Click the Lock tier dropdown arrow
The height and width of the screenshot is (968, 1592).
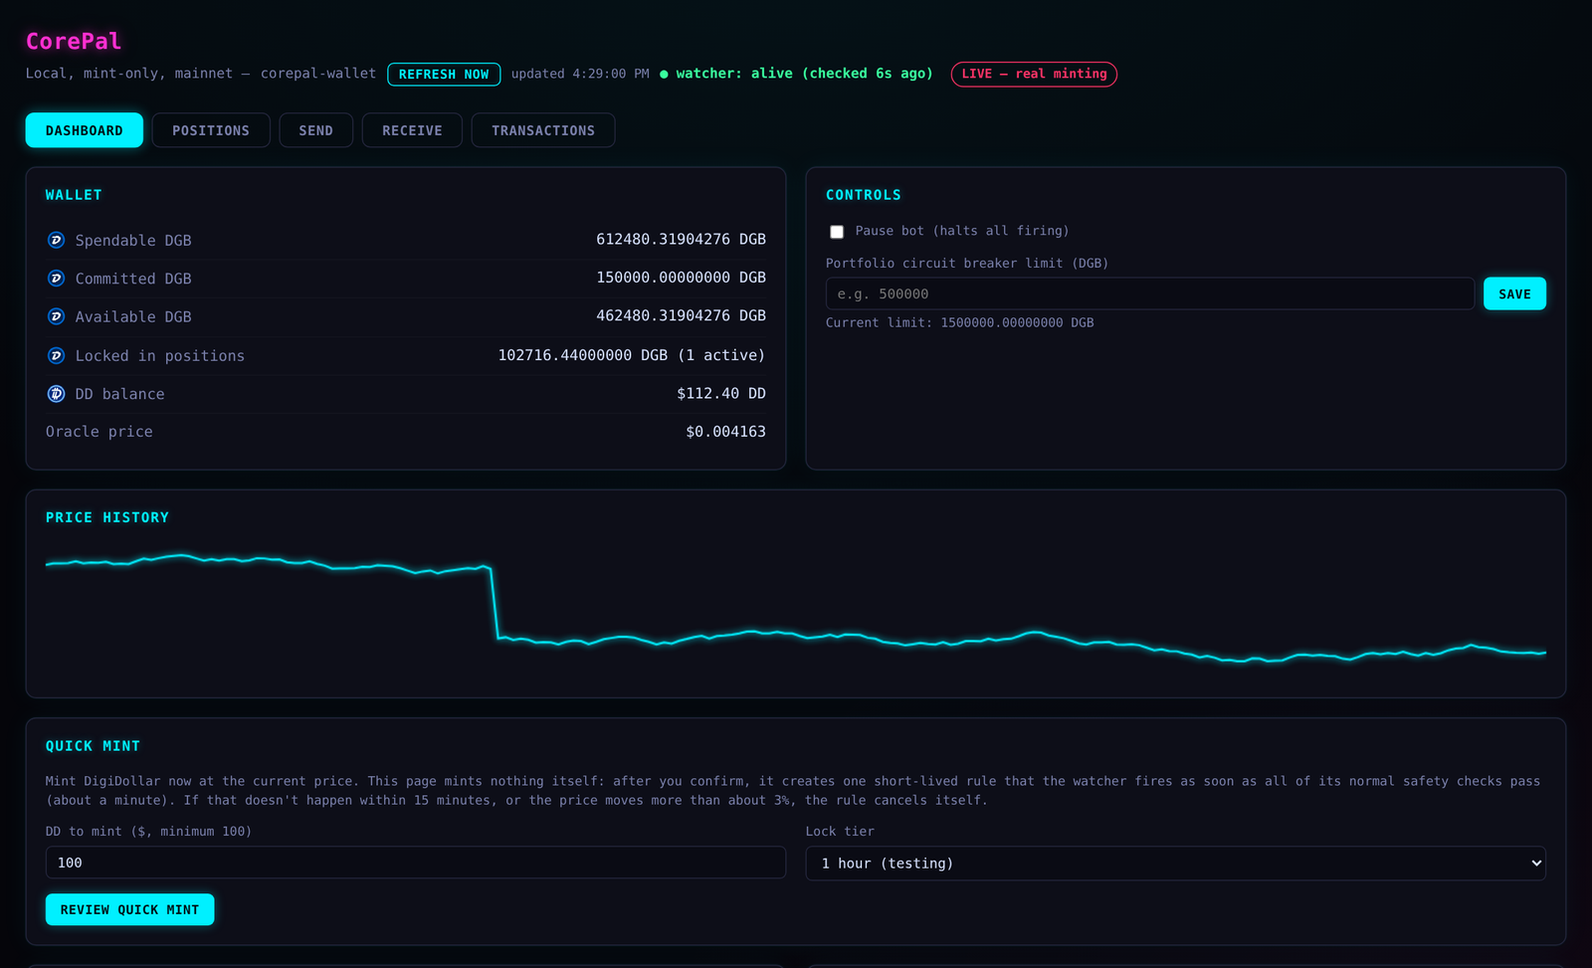point(1536,863)
